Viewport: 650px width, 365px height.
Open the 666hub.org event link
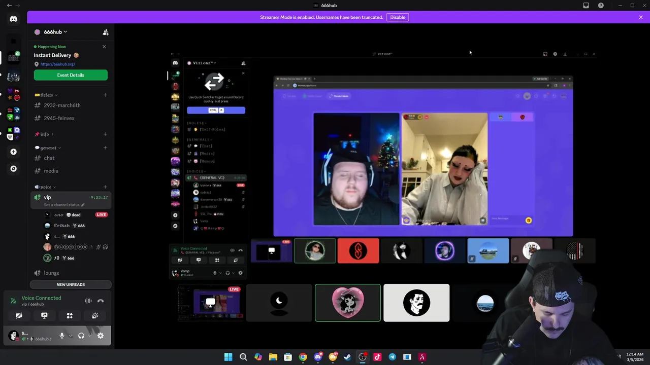[x=58, y=64]
